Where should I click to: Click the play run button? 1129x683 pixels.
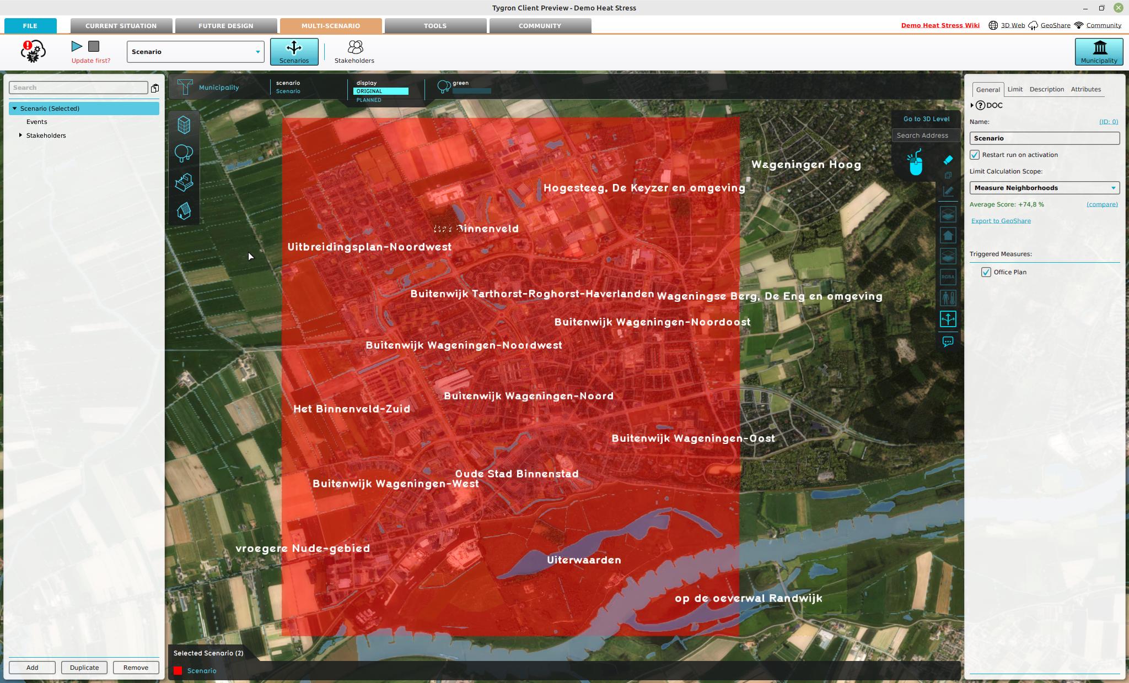77,47
